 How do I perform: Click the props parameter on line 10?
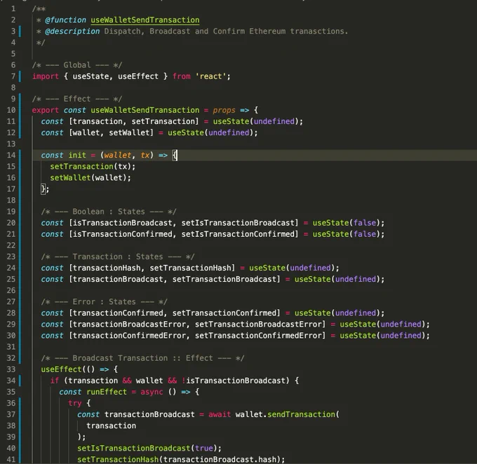[224, 110]
